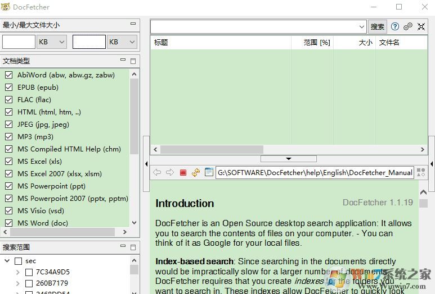Uncheck MS Compiled HTML Help type
Image resolution: width=435 pixels, height=294 pixels.
click(x=9, y=149)
